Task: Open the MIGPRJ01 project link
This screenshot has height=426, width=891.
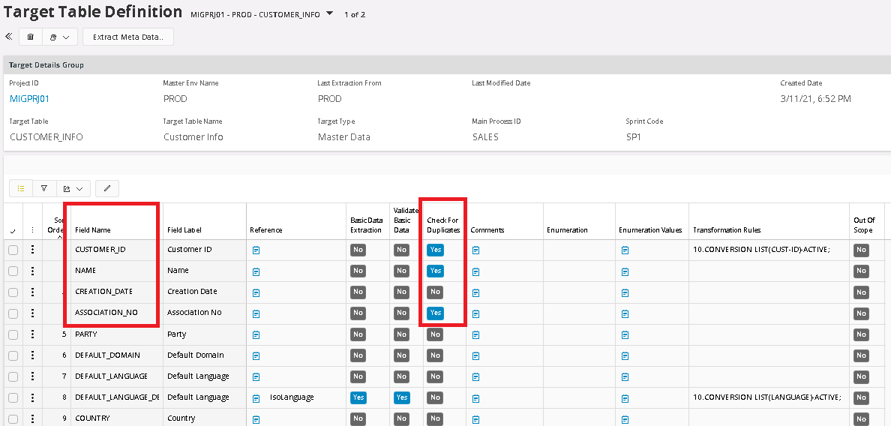Action: pyautogui.click(x=29, y=98)
